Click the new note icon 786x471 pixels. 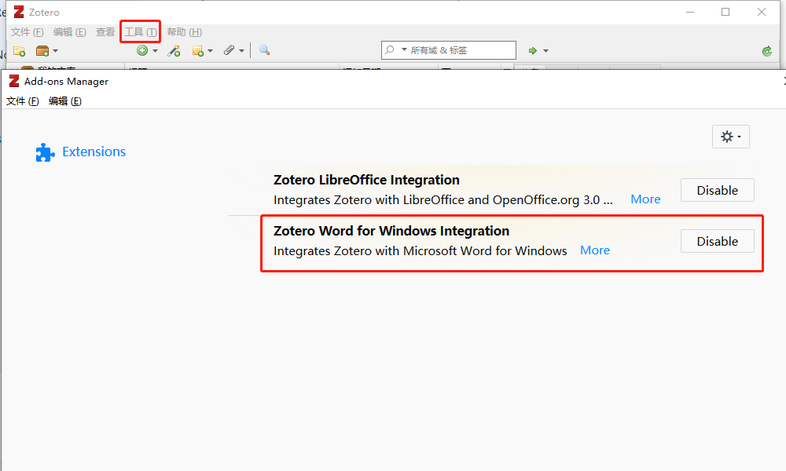point(197,50)
